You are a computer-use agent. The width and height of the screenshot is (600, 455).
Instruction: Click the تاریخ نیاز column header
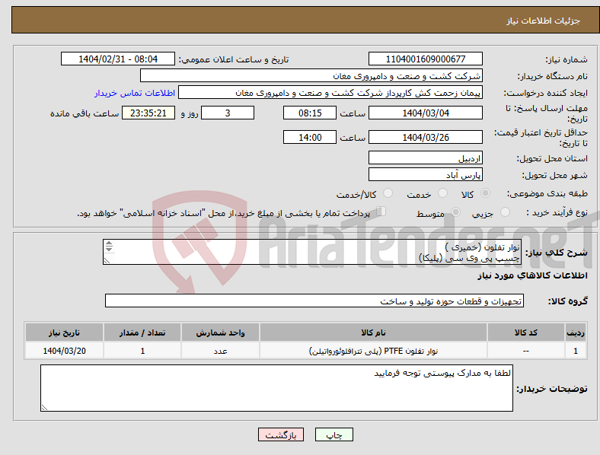64,332
